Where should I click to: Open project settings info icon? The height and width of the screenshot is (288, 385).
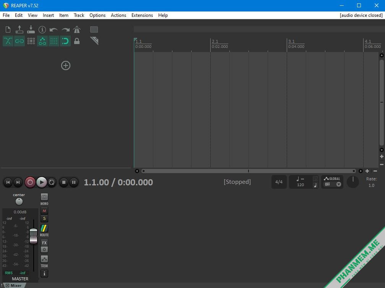click(42, 29)
